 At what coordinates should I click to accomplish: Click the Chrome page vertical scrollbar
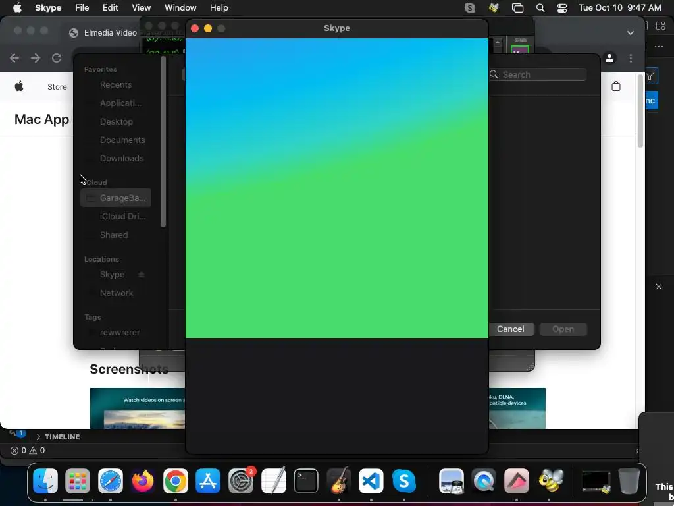tap(640, 111)
